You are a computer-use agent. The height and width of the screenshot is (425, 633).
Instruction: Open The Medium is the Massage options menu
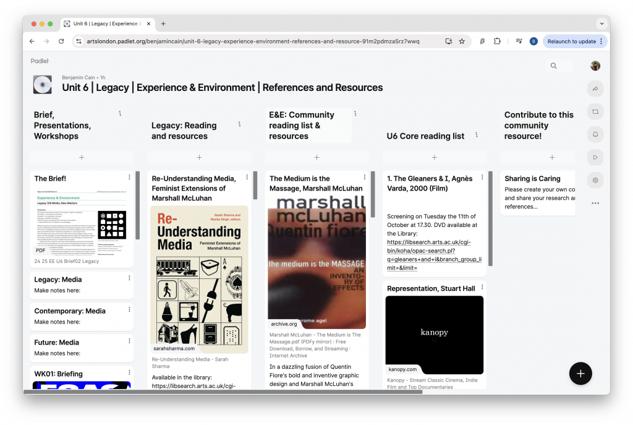[x=365, y=177]
